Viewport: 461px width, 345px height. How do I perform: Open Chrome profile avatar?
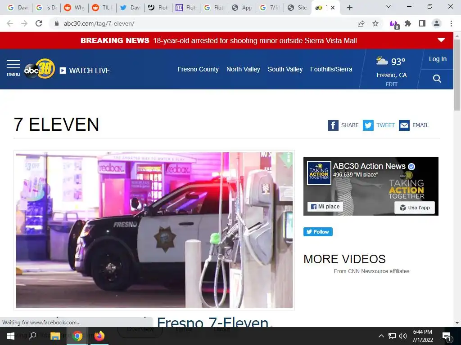[437, 23]
